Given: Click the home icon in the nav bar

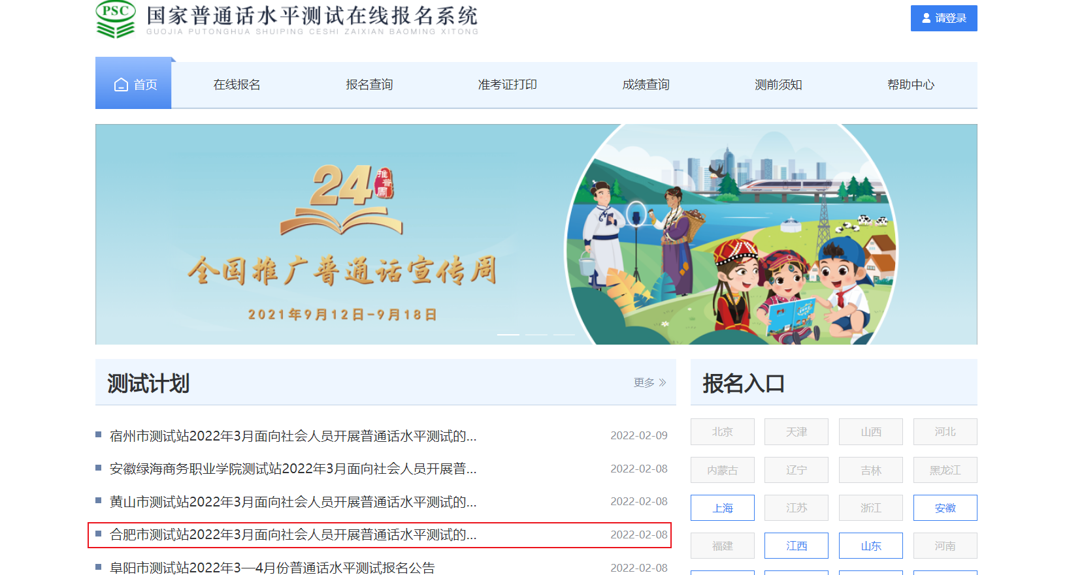Looking at the screenshot, I should (121, 85).
